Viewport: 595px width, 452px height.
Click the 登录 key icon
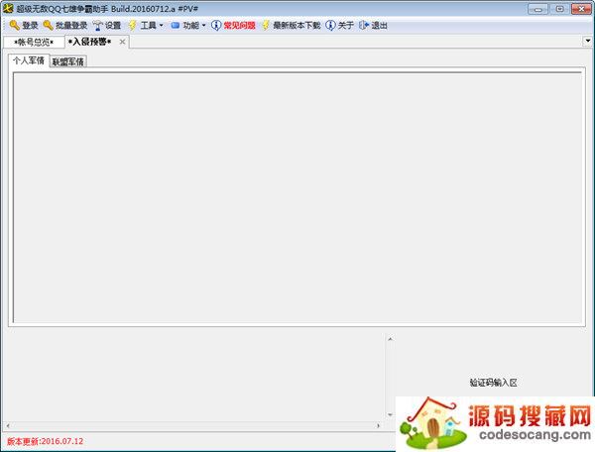click(x=15, y=26)
